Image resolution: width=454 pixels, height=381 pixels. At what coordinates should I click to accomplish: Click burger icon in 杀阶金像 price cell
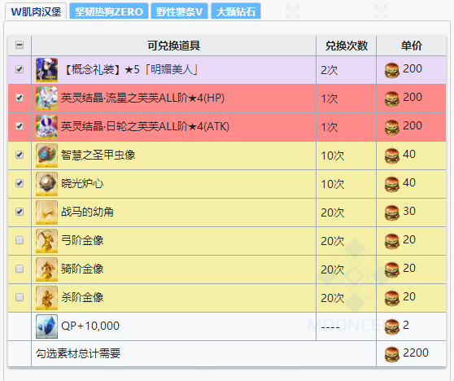[392, 298]
